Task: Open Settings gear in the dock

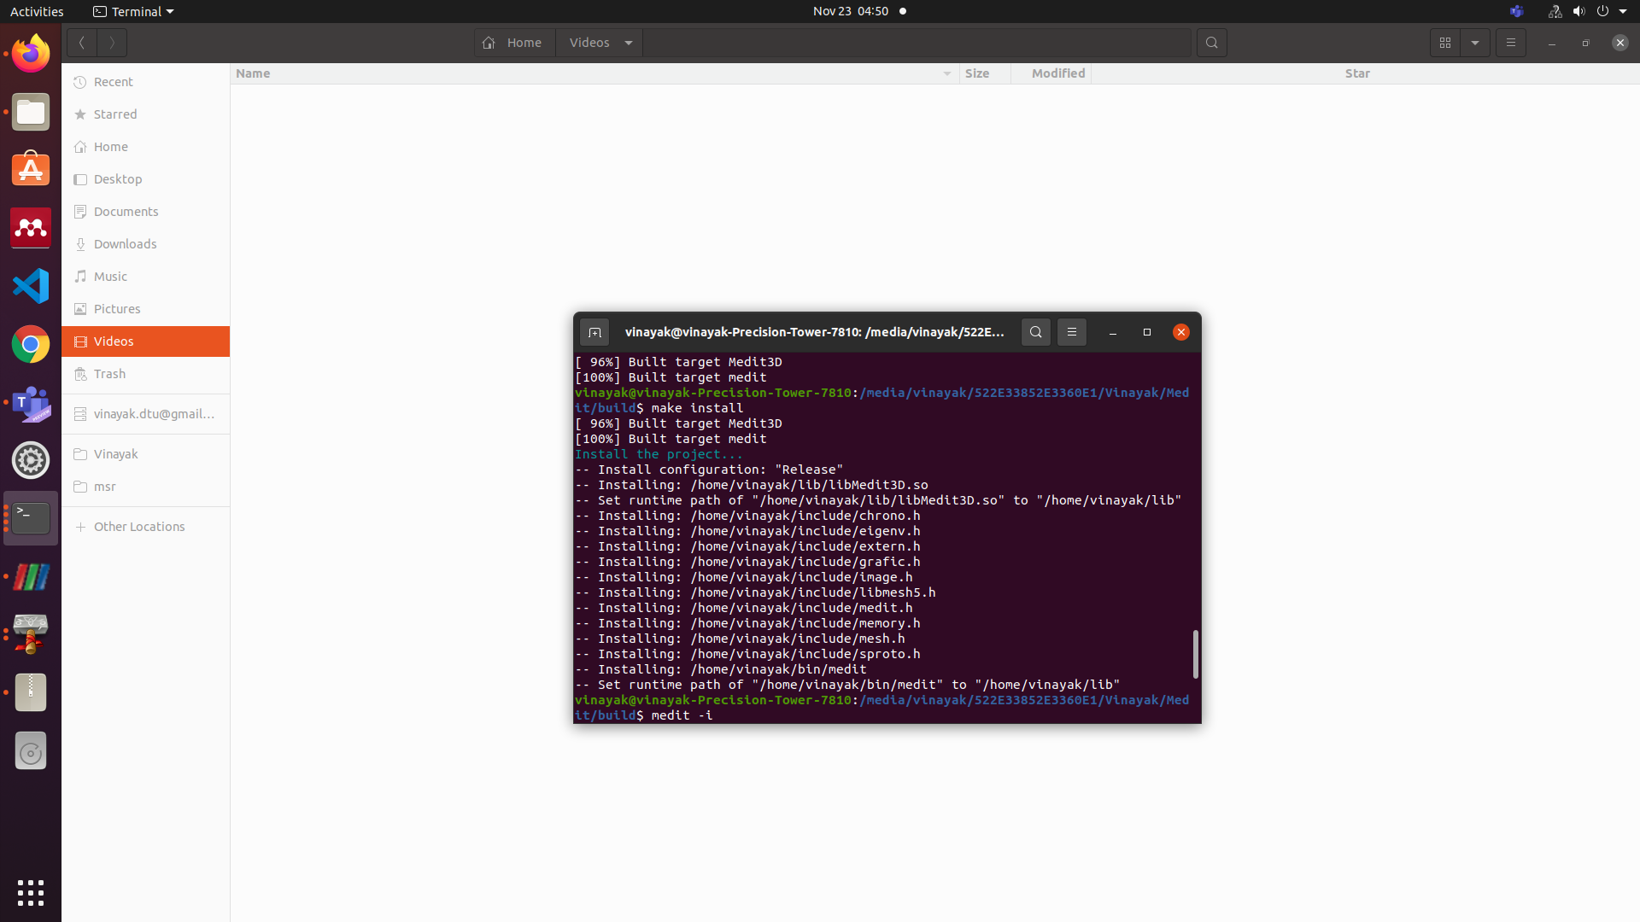Action: pos(31,460)
